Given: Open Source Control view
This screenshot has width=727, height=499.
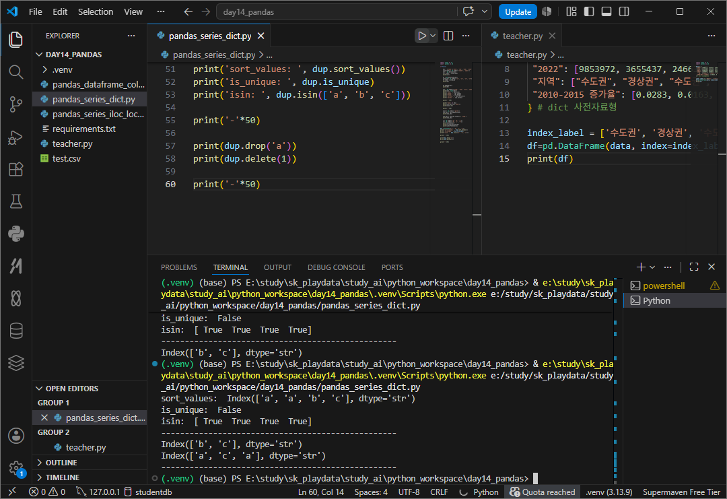Looking at the screenshot, I should (15, 104).
